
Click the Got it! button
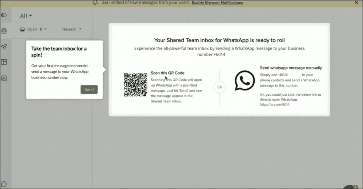89,89
